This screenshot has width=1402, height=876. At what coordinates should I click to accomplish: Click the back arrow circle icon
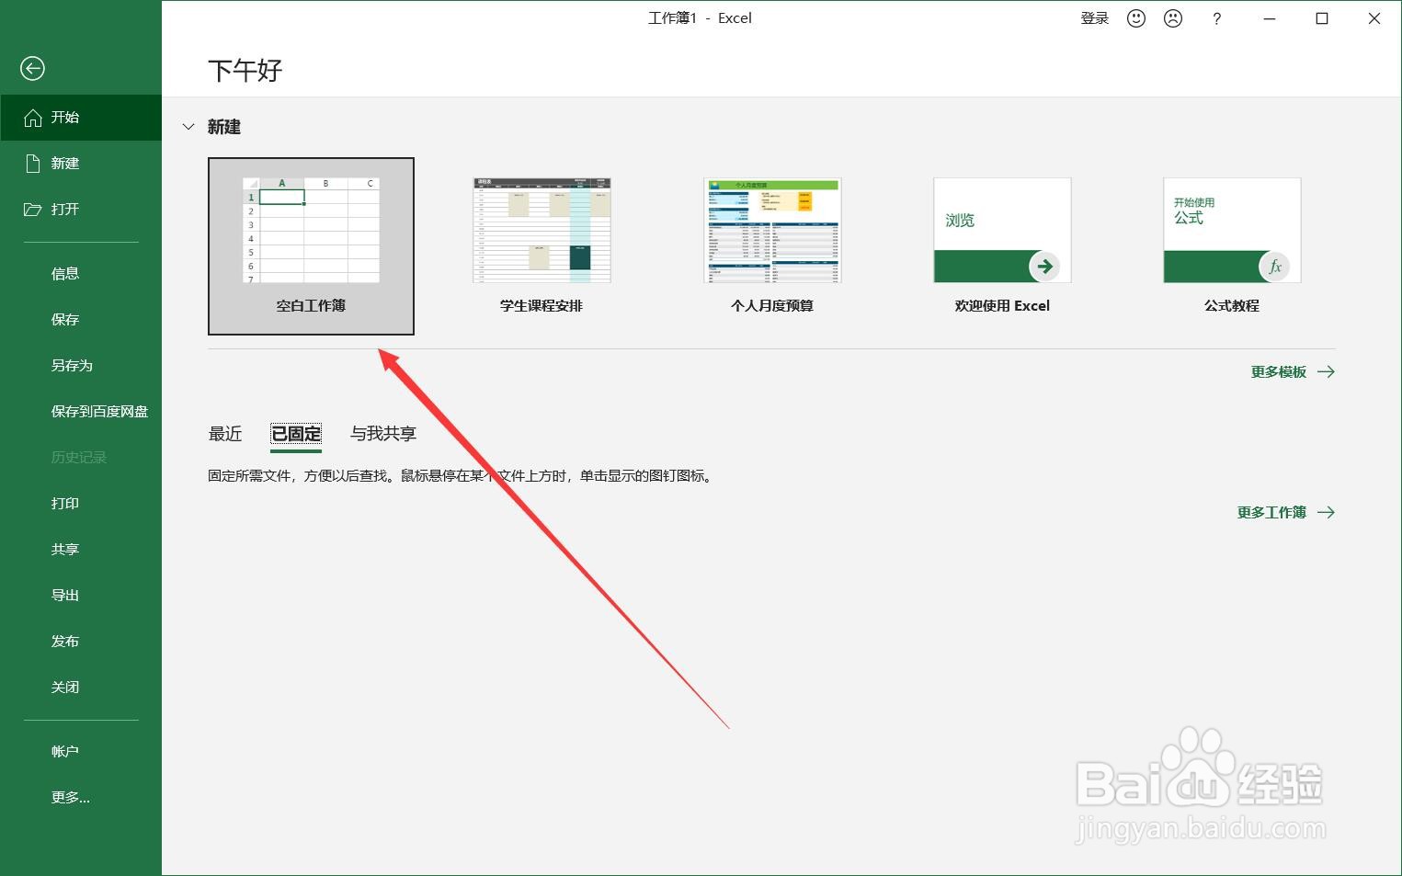[32, 68]
